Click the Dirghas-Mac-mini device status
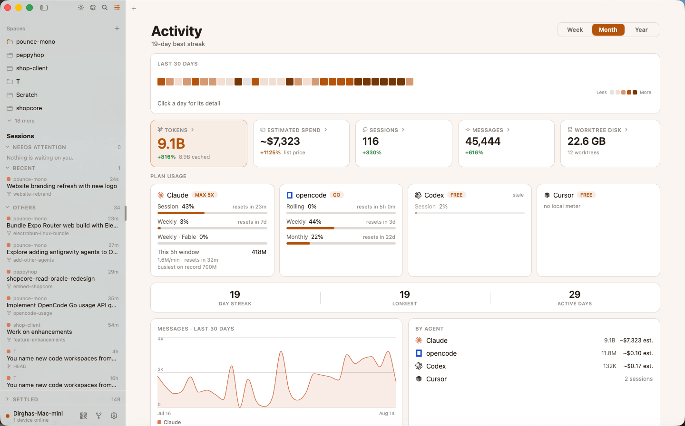This screenshot has height=426, width=685. point(33,416)
